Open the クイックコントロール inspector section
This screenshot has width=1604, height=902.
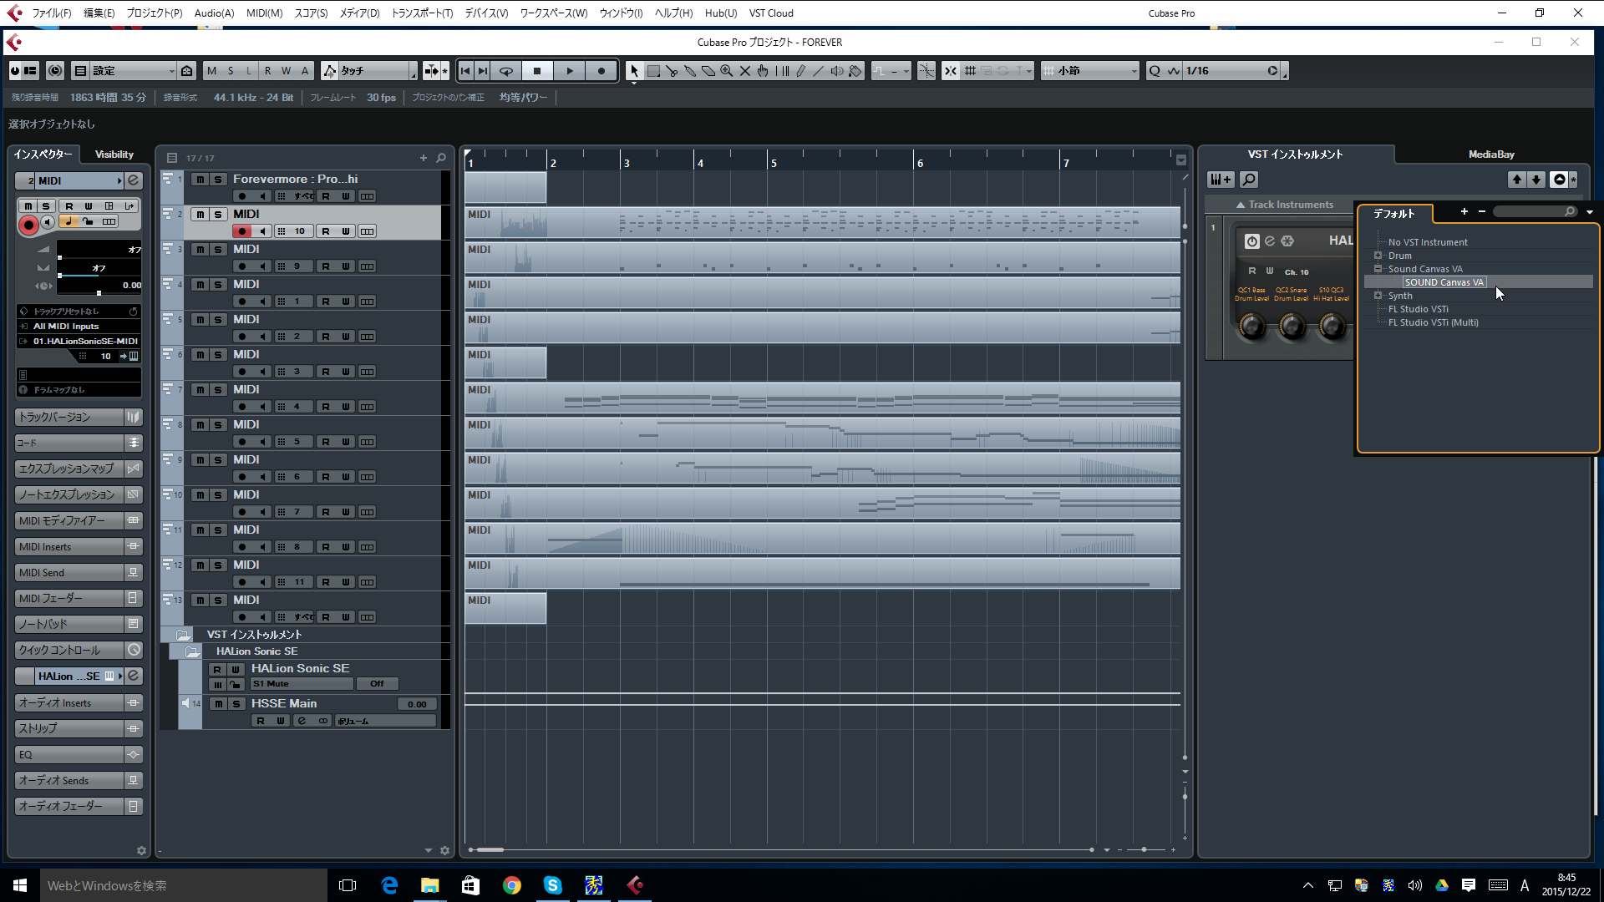[x=79, y=651]
